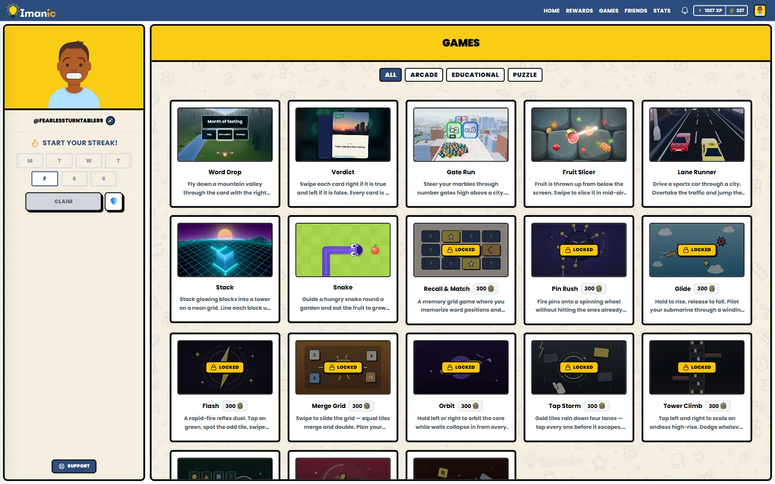
Task: Click the Locked badge on Recall & Match
Action: (461, 250)
